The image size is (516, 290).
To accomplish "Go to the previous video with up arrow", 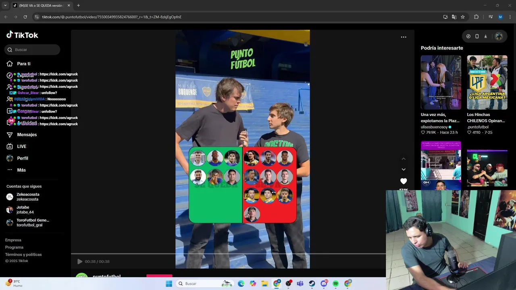I will pyautogui.click(x=404, y=159).
